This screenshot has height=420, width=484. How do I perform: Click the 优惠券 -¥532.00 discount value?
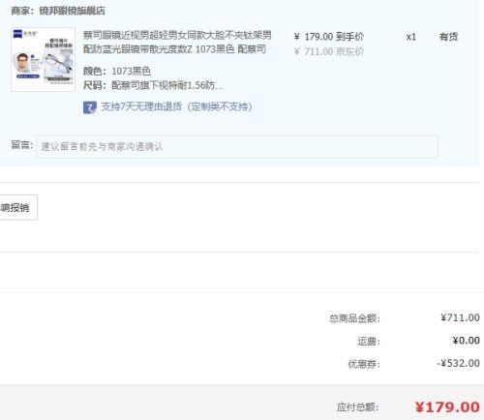458,363
